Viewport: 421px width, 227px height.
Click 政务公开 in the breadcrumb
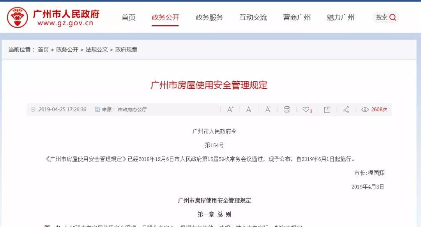coord(67,49)
